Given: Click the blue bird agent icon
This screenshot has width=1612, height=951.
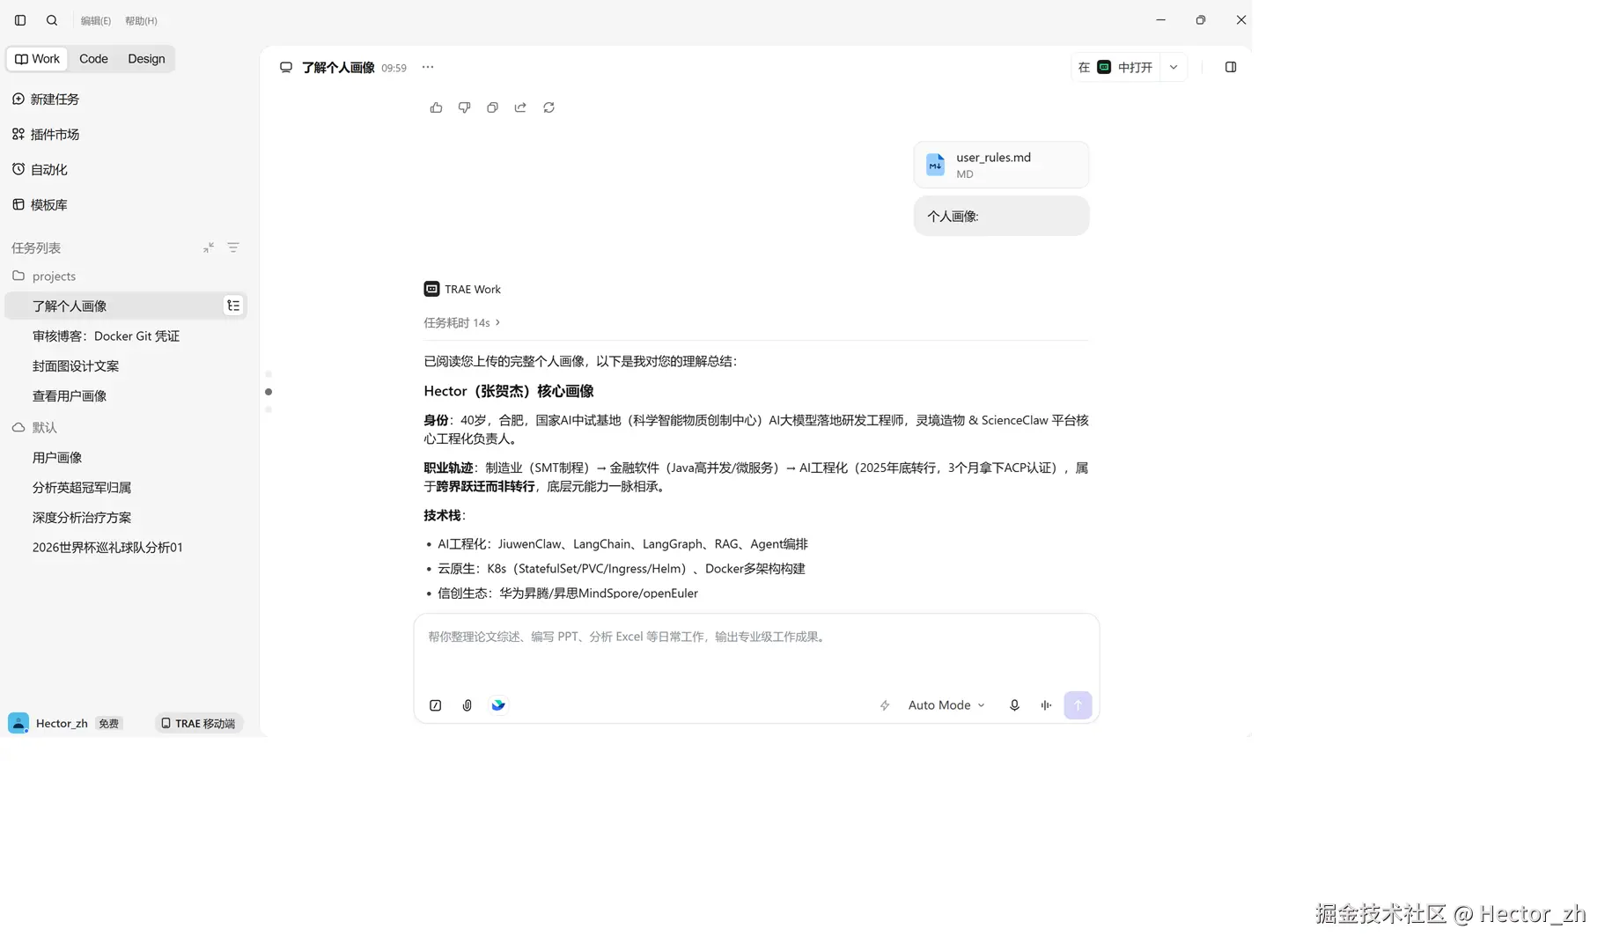Looking at the screenshot, I should coord(498,706).
